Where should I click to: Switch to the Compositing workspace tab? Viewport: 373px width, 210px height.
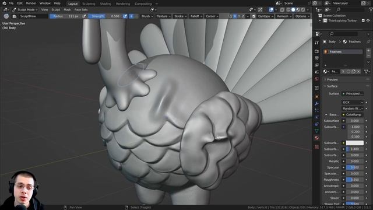(x=143, y=4)
